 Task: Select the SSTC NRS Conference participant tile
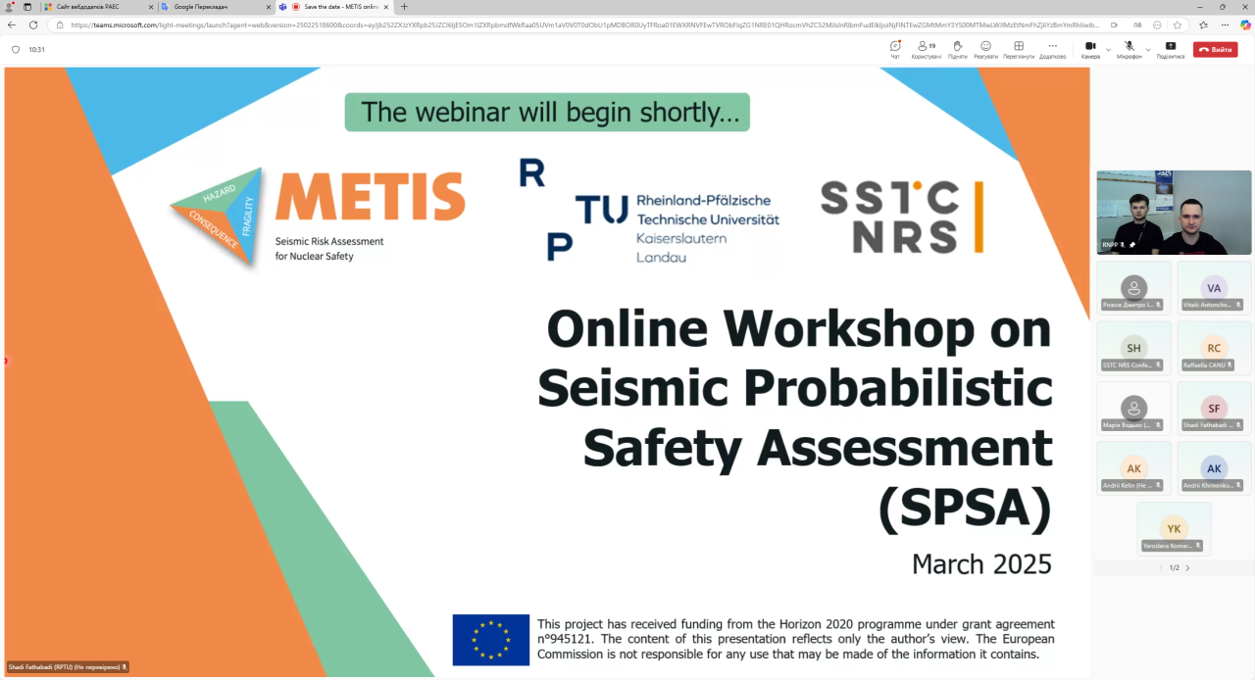tap(1134, 348)
